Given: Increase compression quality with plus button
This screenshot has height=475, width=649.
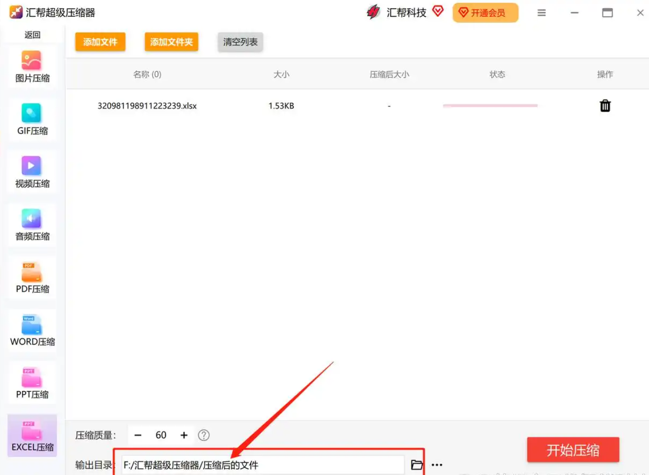Looking at the screenshot, I should pos(184,435).
